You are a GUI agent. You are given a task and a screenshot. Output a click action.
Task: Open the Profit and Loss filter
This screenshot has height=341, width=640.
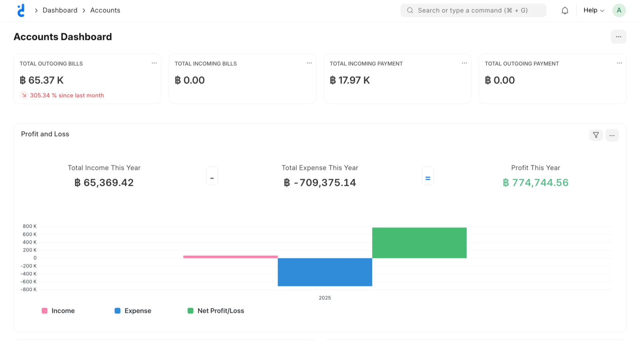coord(596,135)
